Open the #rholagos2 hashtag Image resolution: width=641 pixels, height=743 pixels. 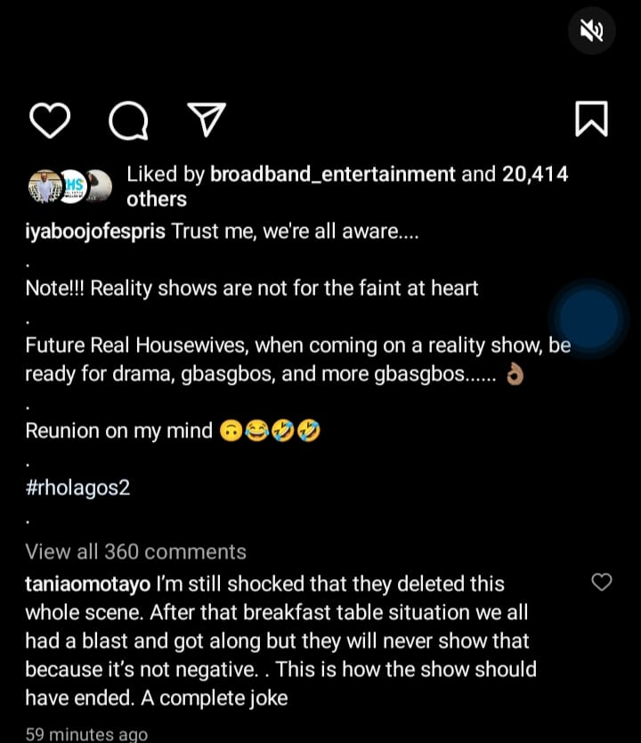point(77,488)
